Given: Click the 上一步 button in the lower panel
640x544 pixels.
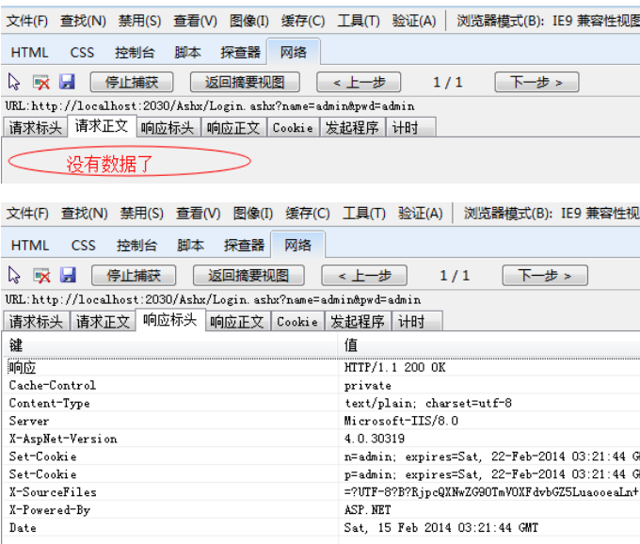Looking at the screenshot, I should click(363, 275).
